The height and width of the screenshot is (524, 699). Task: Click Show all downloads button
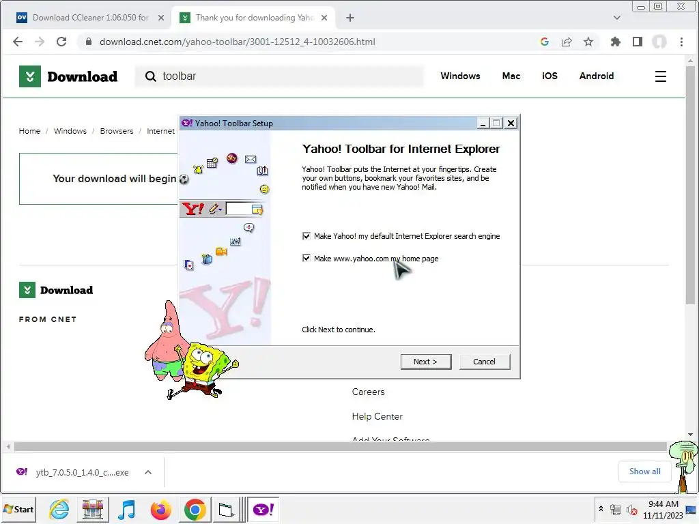[644, 471]
